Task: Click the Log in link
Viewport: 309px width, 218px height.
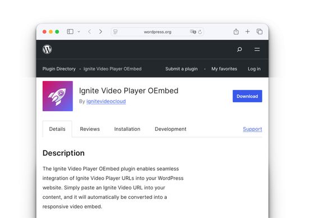Action: [254, 69]
